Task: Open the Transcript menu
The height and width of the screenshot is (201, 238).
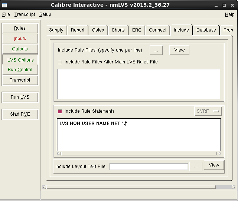Action: [25, 14]
